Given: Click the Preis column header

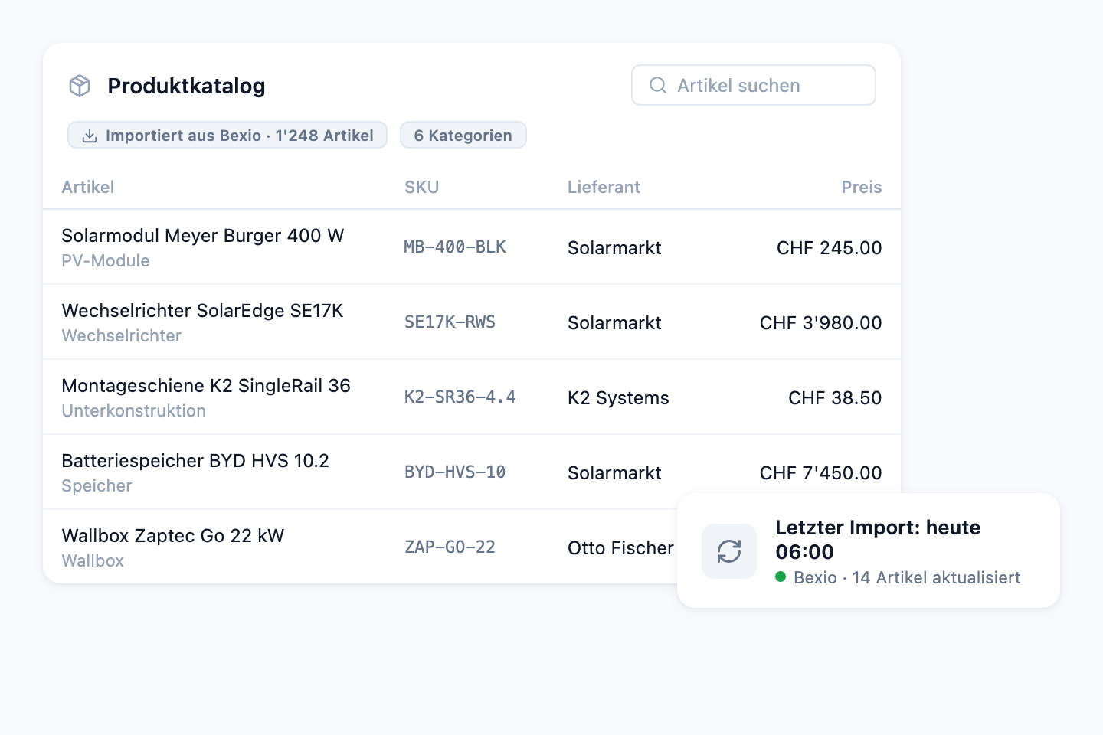Looking at the screenshot, I should [x=862, y=187].
